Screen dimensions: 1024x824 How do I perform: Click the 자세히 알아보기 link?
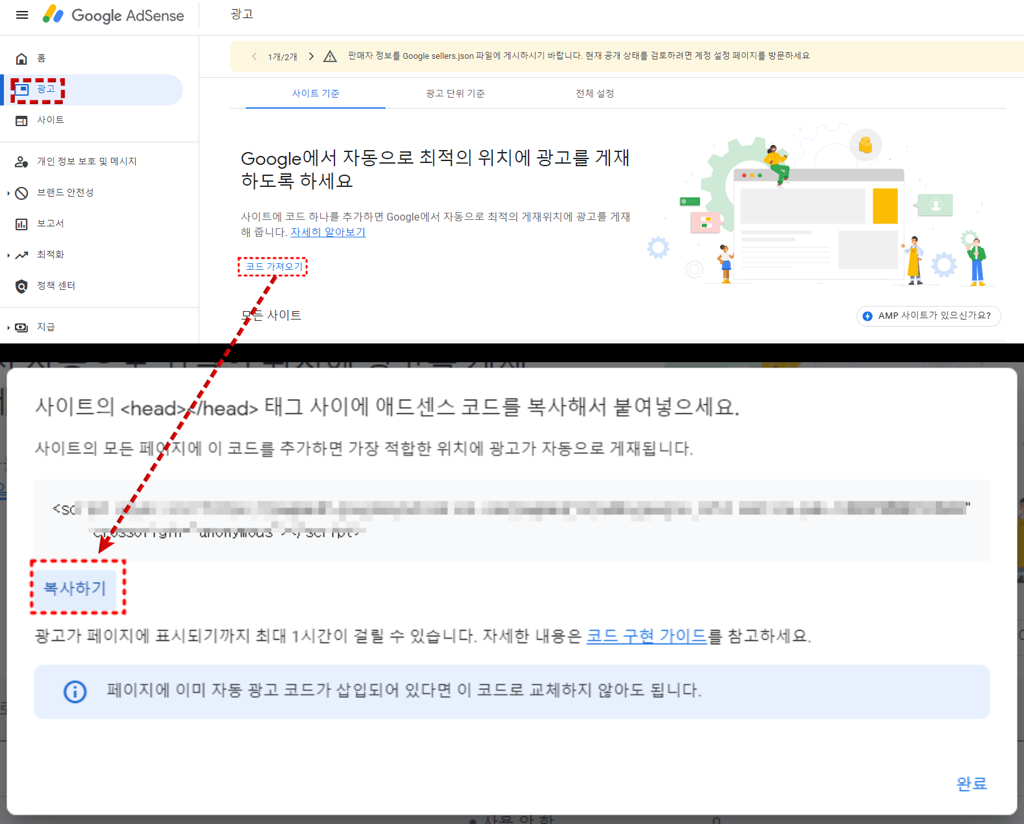(x=328, y=232)
